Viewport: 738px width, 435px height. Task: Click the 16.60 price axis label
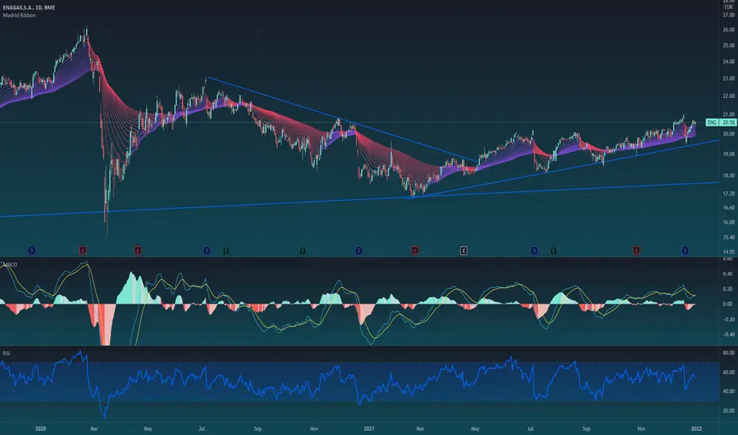pos(728,207)
